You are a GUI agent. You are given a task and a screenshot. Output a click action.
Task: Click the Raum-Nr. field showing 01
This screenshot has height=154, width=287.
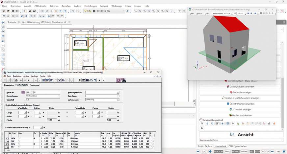46,92
